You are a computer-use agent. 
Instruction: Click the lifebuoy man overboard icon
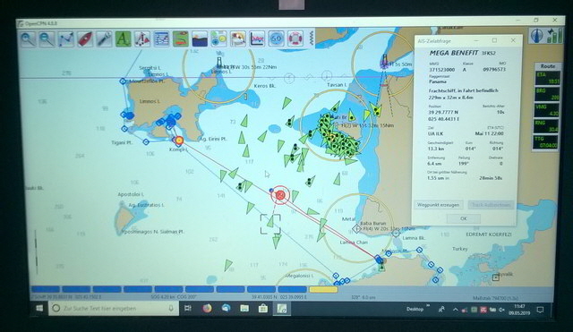pos(295,38)
